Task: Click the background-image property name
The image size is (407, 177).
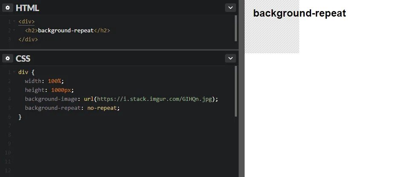Action: (51, 99)
